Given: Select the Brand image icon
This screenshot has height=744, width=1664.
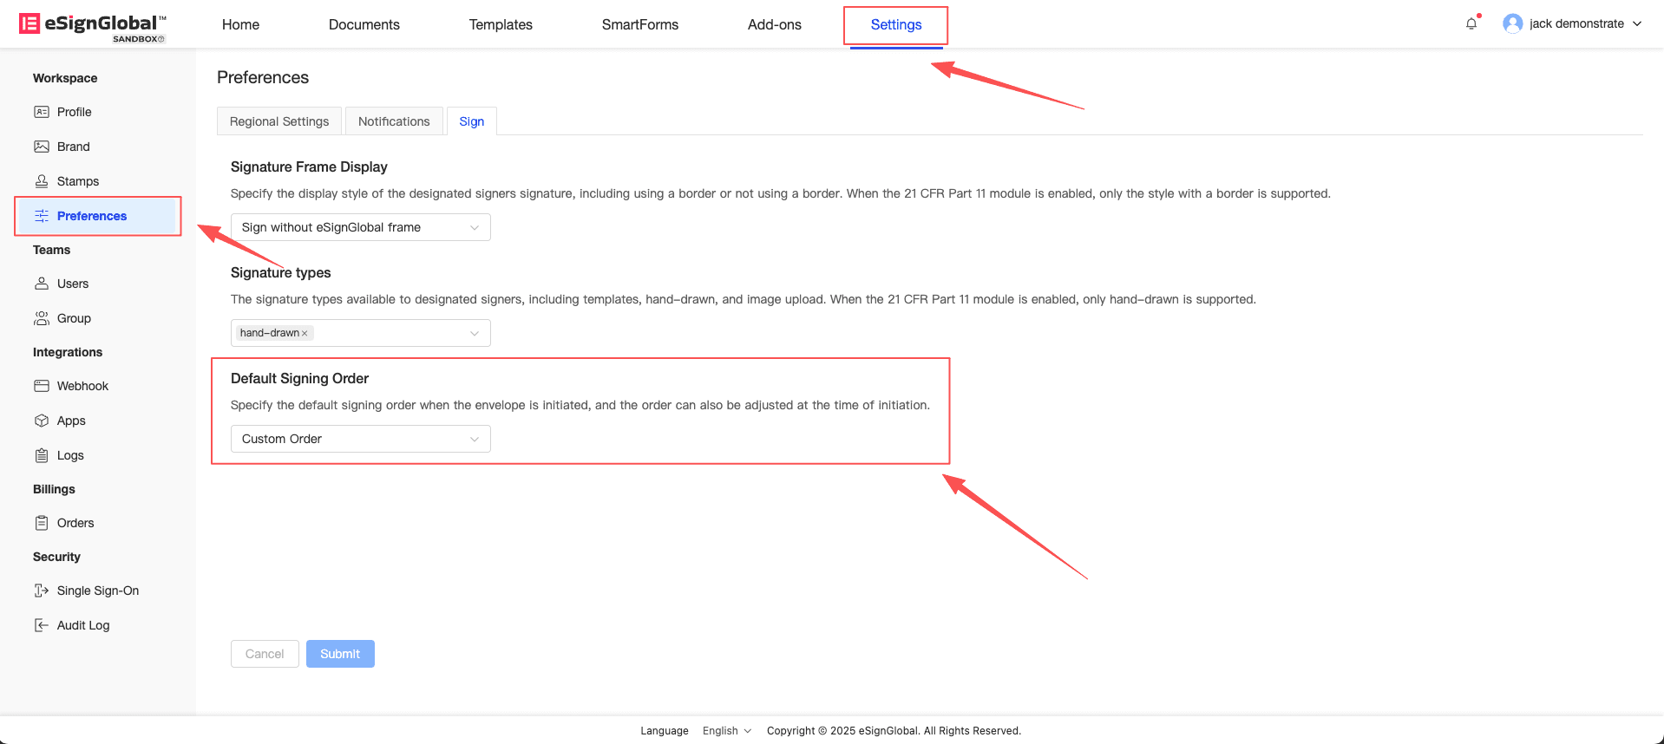Looking at the screenshot, I should [41, 147].
